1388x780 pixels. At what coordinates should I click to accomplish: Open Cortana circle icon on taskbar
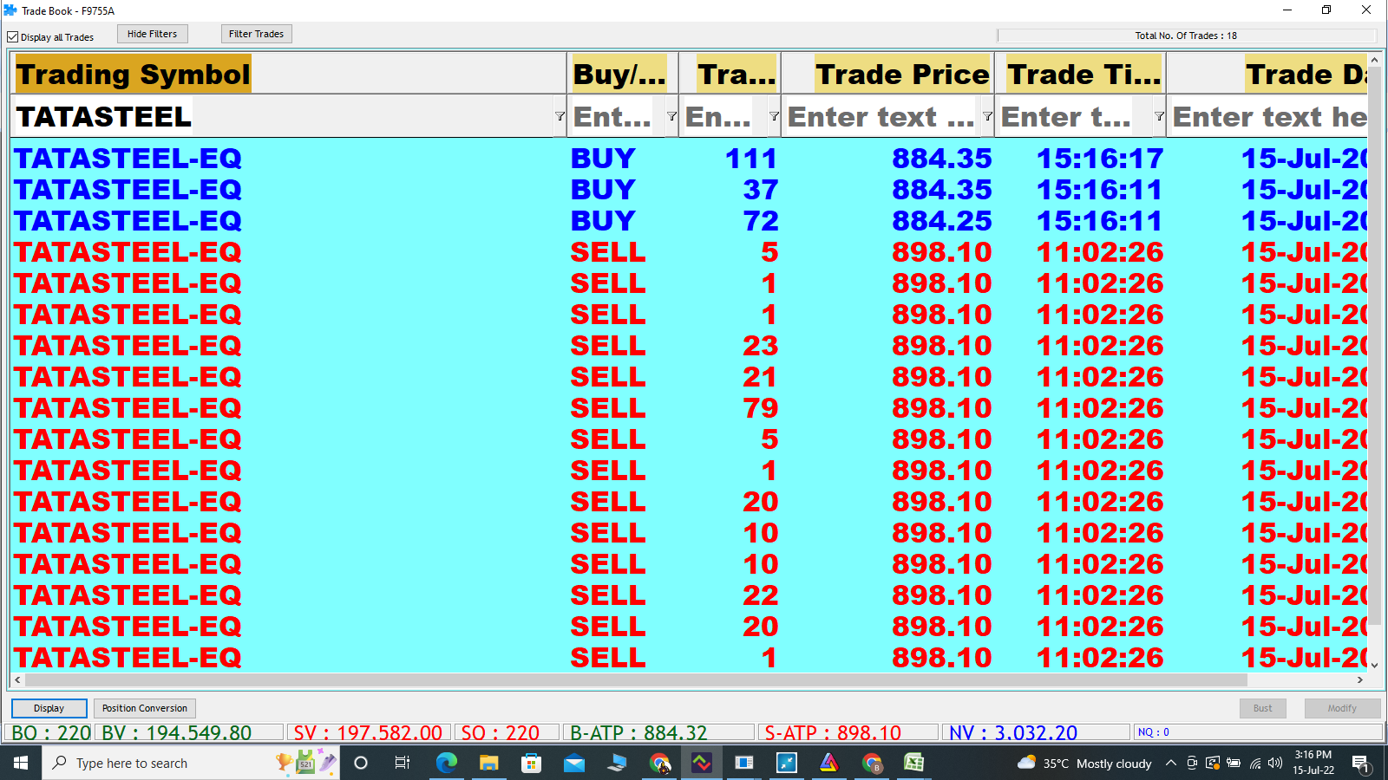(x=361, y=763)
